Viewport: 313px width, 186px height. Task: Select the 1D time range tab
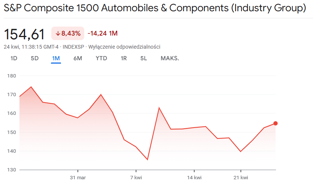tap(14, 58)
